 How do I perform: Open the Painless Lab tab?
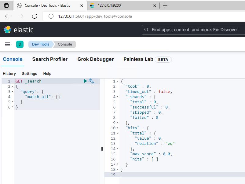(x=138, y=59)
